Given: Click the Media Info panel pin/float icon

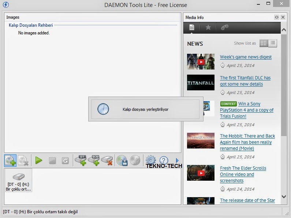Looking at the screenshot, I should click(276, 17).
